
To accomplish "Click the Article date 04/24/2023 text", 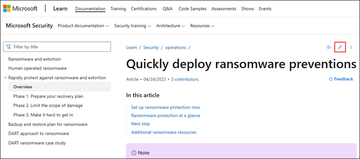I will click(x=155, y=79).
